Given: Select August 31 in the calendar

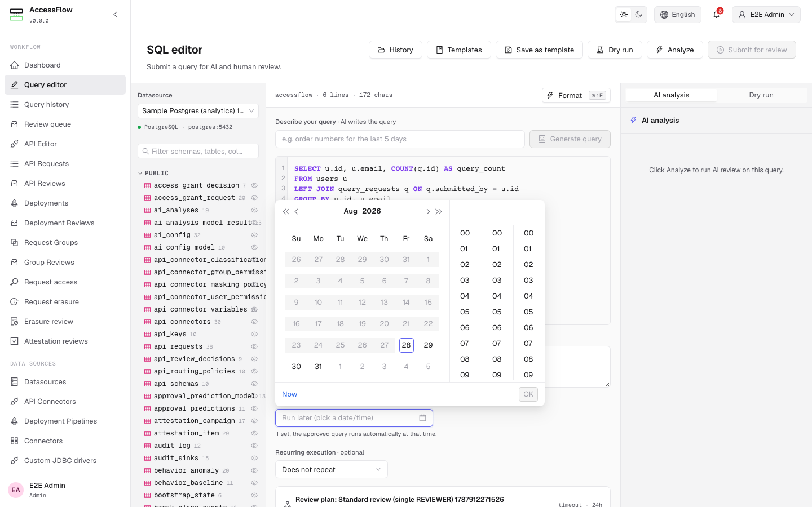Looking at the screenshot, I should (x=319, y=367).
